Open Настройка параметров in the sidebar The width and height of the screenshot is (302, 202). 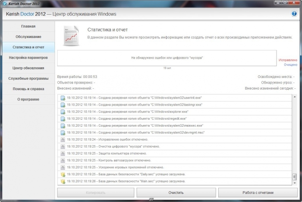28,58
